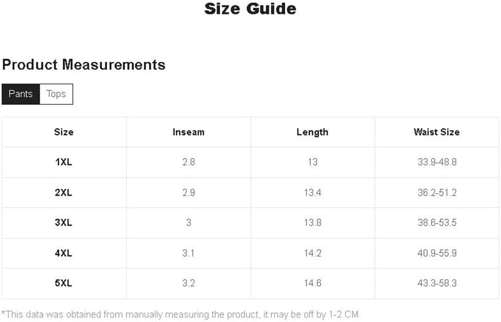
Task: Click the Size Guide title
Action: 250,9
